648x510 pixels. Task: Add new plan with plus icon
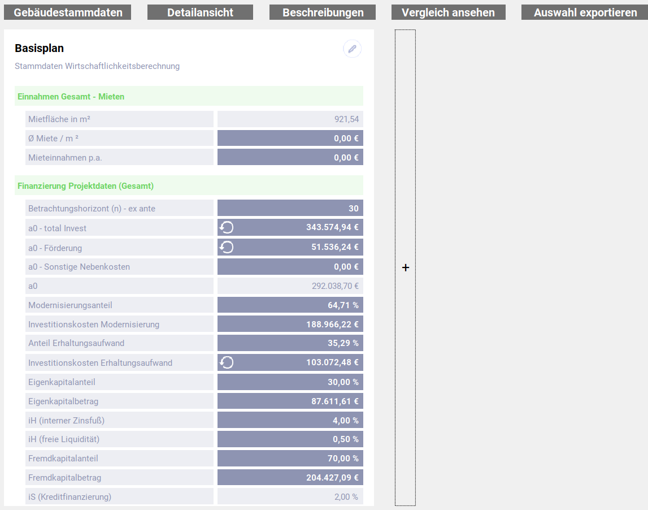point(405,268)
